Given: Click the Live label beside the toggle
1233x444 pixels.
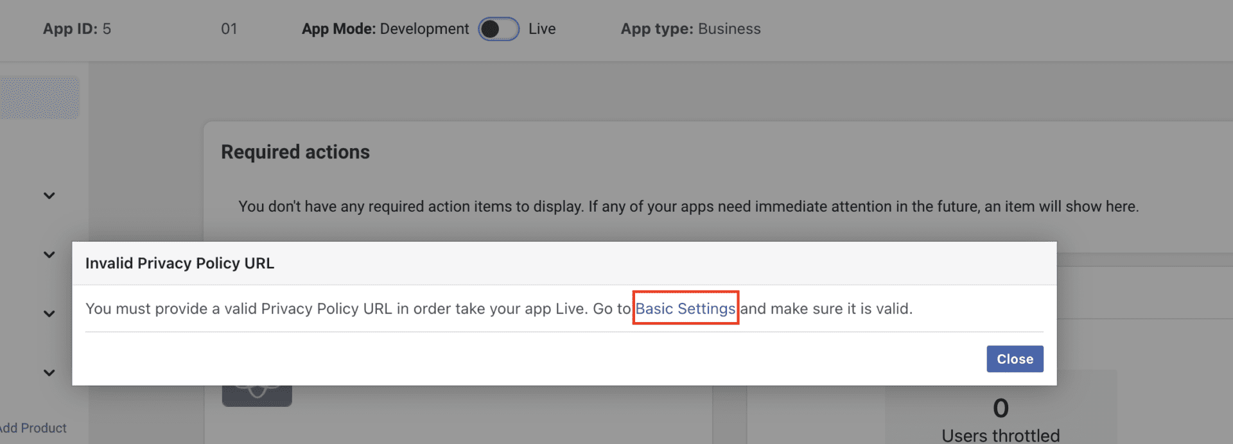Looking at the screenshot, I should [x=542, y=29].
